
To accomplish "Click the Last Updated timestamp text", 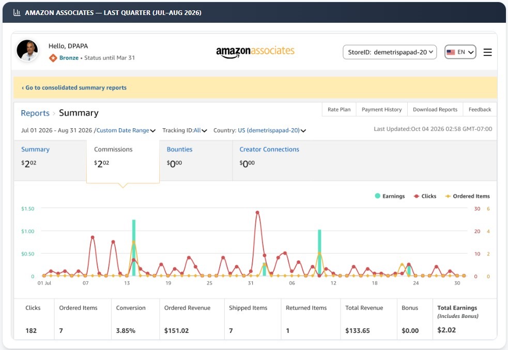I will coord(433,129).
